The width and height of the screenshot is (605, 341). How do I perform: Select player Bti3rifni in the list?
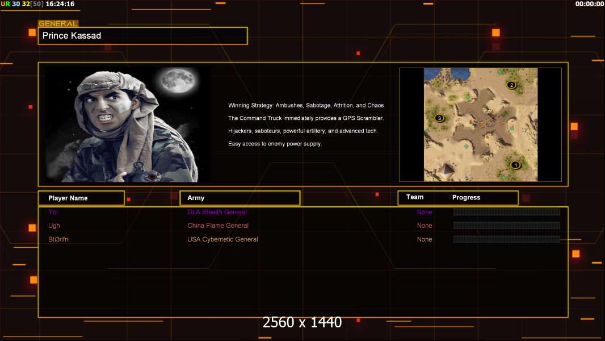59,239
